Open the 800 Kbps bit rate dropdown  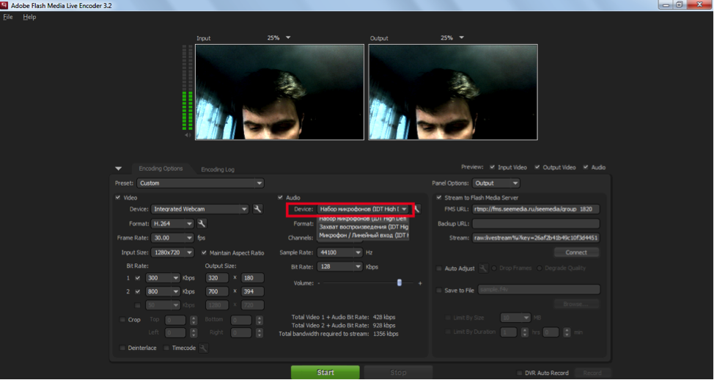click(x=163, y=292)
